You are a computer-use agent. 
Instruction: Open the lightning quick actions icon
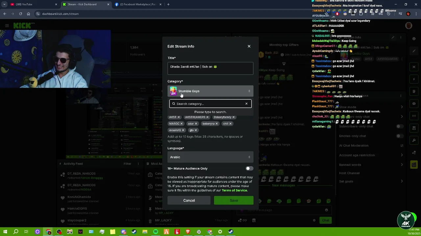pos(414,79)
